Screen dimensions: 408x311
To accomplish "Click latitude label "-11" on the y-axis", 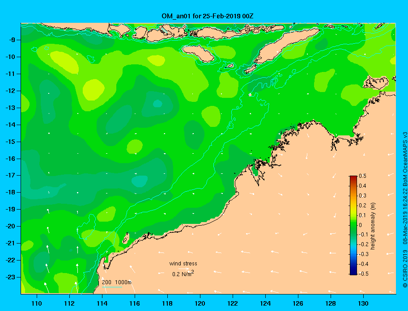I will [10, 74].
